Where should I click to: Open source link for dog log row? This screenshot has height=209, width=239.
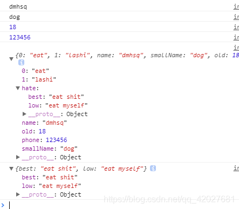point(236,17)
